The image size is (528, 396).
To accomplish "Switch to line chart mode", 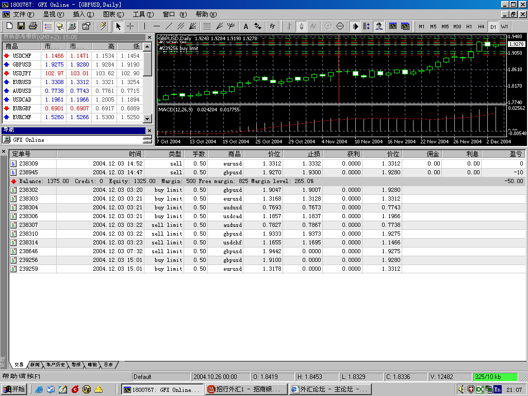I will (x=313, y=26).
